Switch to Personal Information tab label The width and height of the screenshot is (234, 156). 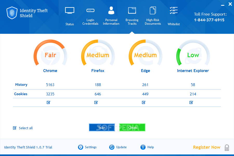point(111,22)
